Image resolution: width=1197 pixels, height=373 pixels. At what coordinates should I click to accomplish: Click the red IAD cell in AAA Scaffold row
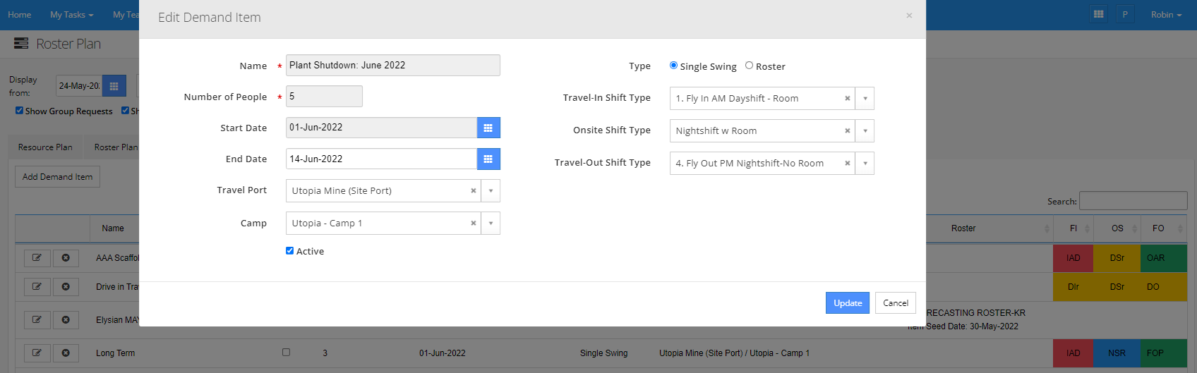(x=1073, y=258)
